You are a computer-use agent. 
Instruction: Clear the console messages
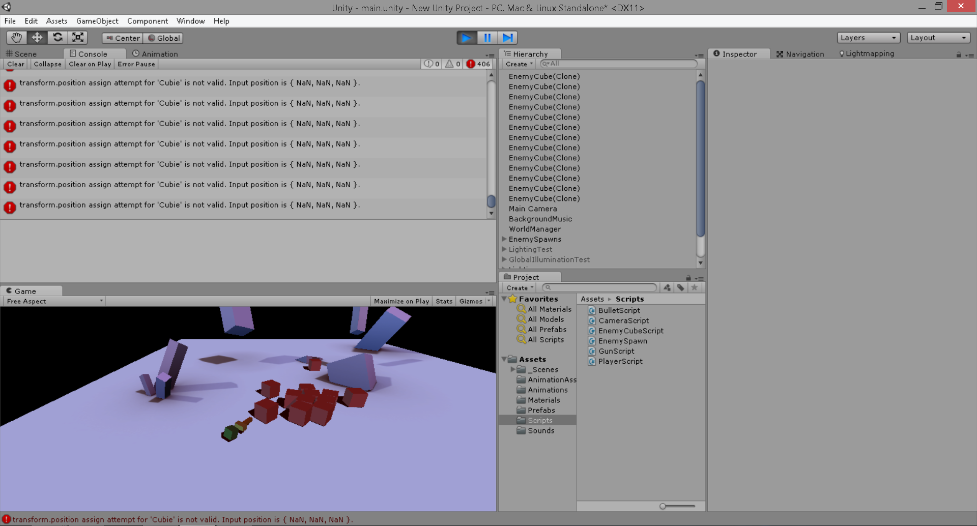15,64
